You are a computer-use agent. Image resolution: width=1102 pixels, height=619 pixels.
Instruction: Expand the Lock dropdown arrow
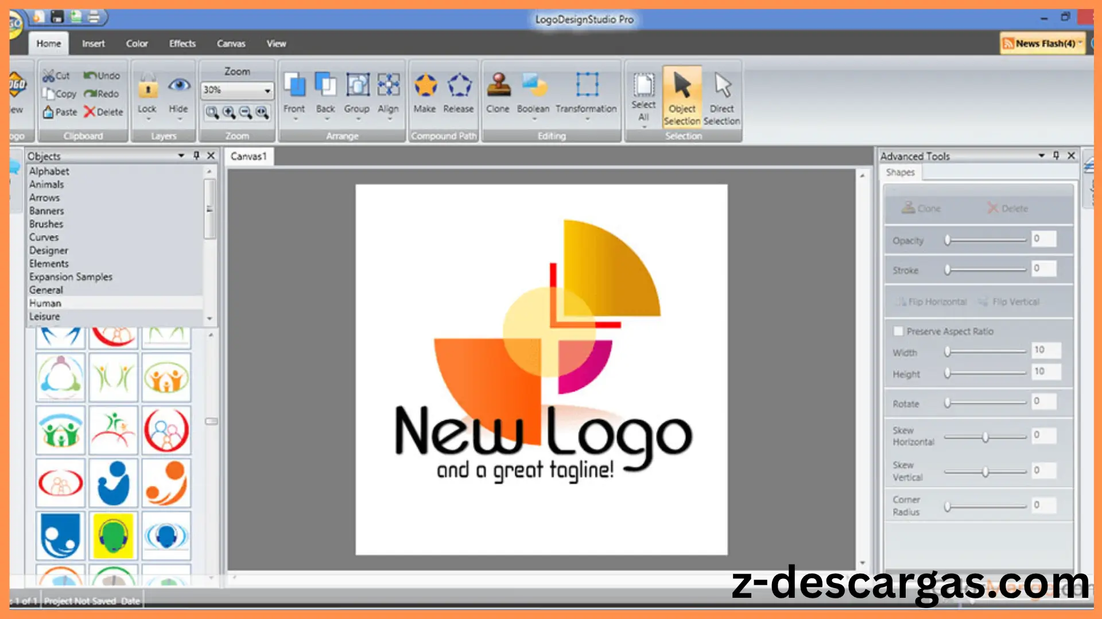click(x=148, y=119)
